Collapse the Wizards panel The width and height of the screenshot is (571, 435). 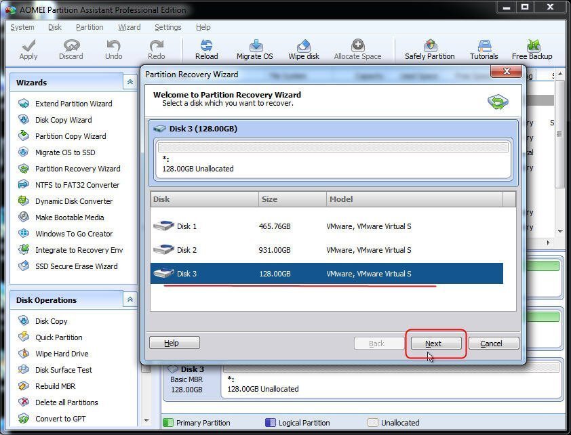click(x=130, y=82)
